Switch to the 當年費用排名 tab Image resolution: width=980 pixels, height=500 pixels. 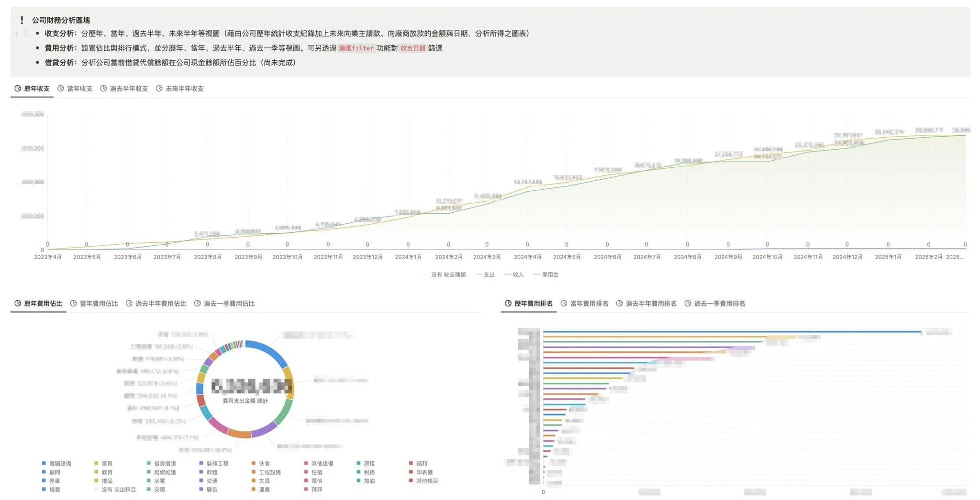584,304
